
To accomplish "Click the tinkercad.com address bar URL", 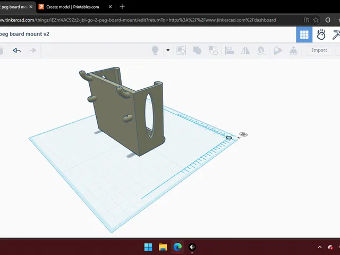I will (138, 20).
